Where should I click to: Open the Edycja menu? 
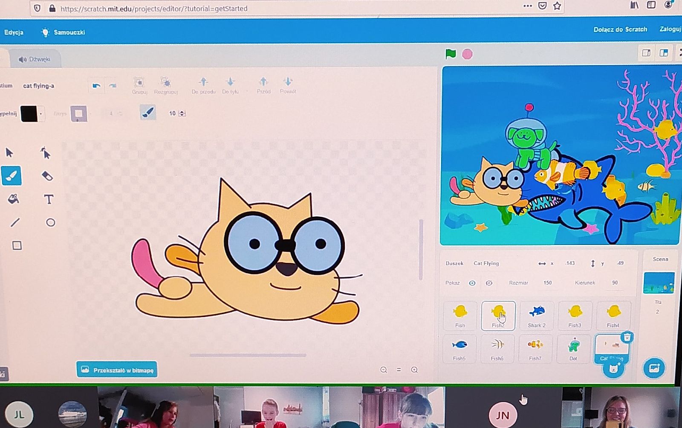[x=14, y=32]
